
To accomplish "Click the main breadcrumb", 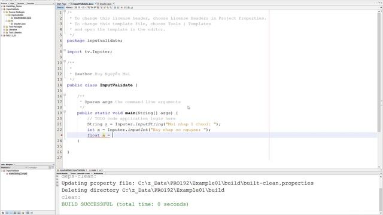I will (x=93, y=170).
